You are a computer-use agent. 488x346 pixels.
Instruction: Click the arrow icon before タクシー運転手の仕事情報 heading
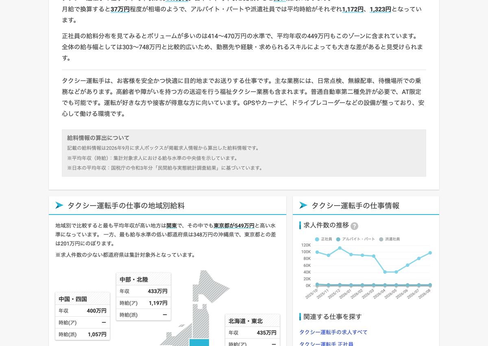pos(303,206)
